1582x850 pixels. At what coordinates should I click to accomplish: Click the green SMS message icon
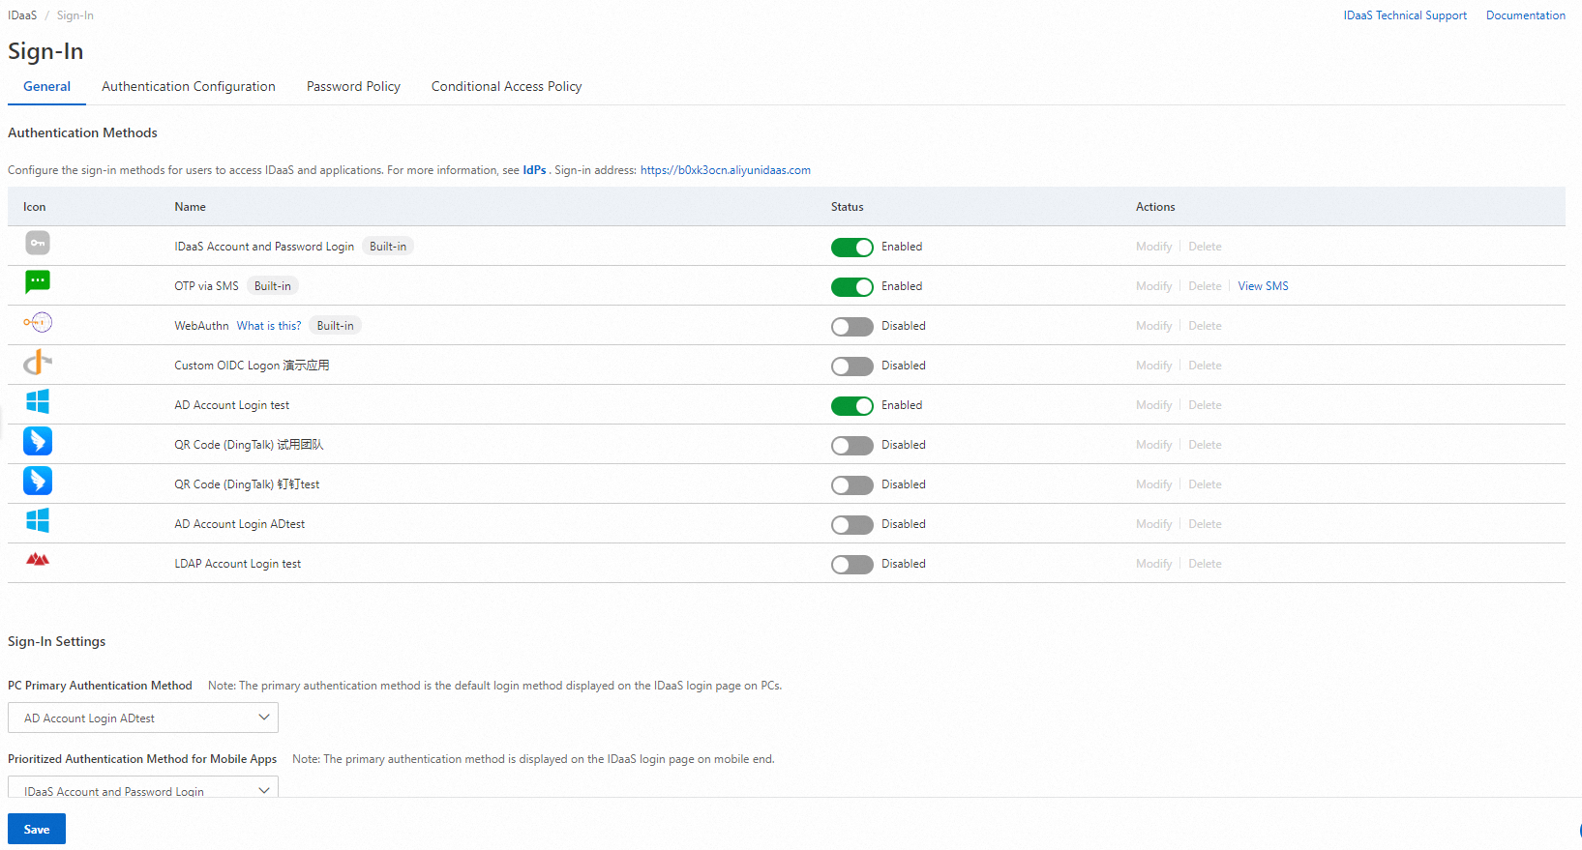[38, 281]
